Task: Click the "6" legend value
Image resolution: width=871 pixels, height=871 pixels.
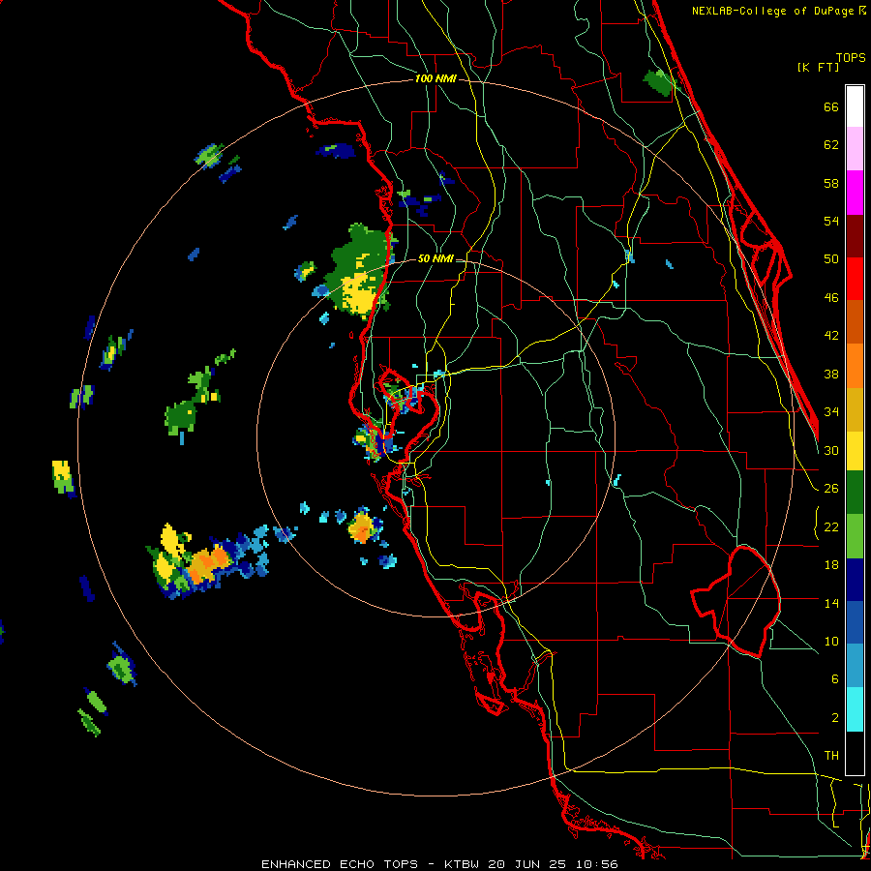Action: [834, 679]
